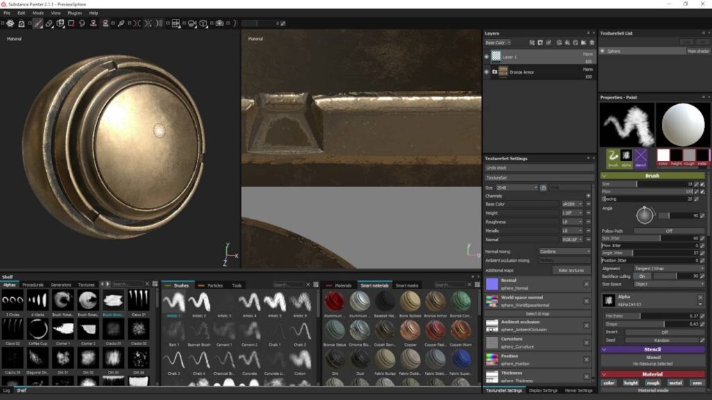Open the TextureSet Size 2048 dropdown
Screen dimensions: 712x400
[x=517, y=187]
